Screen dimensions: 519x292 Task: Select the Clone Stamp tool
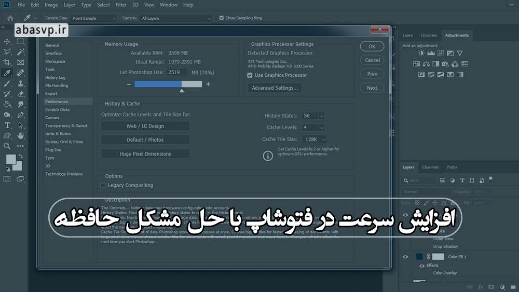(x=21, y=84)
